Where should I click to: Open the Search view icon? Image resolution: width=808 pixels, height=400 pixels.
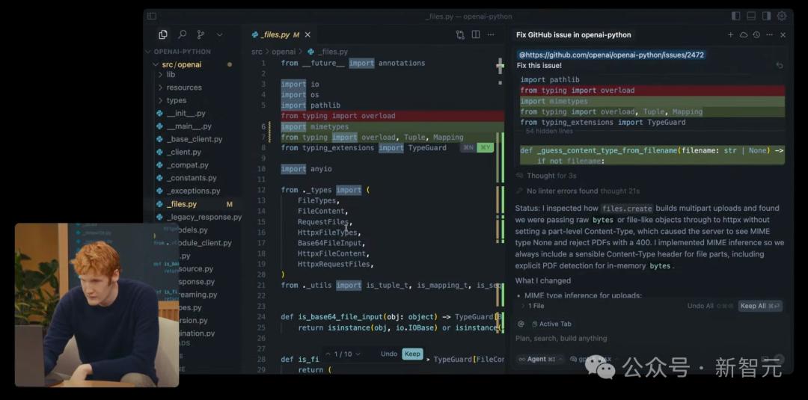click(x=182, y=34)
